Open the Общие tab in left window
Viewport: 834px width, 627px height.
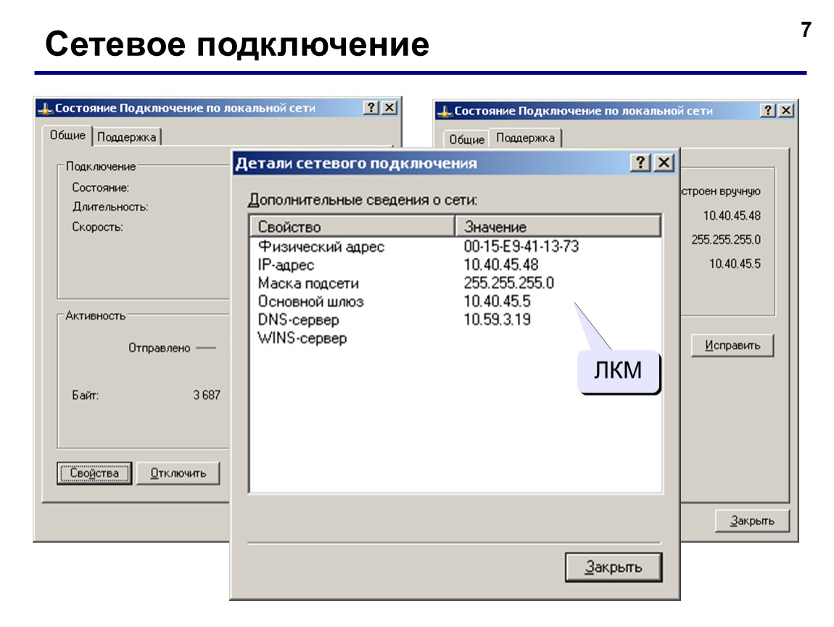click(x=67, y=135)
